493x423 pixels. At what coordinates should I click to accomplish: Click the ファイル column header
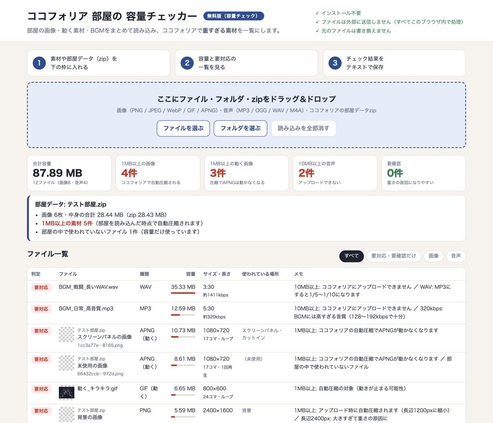(x=68, y=274)
